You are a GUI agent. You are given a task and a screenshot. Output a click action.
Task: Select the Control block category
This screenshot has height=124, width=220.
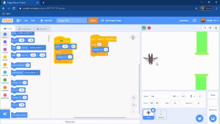5,66
